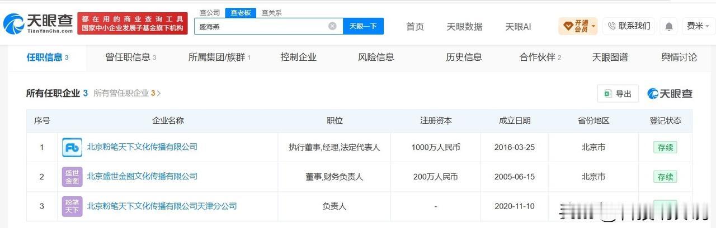This screenshot has width=716, height=228.
Task: Click the phone icon beside 联系我们
Action: pos(611,26)
